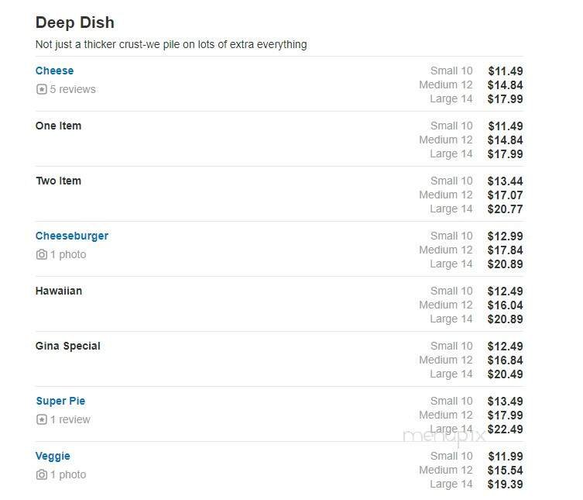583x500 pixels.
Task: Select the Hawaiian menu entry
Action: (x=59, y=291)
